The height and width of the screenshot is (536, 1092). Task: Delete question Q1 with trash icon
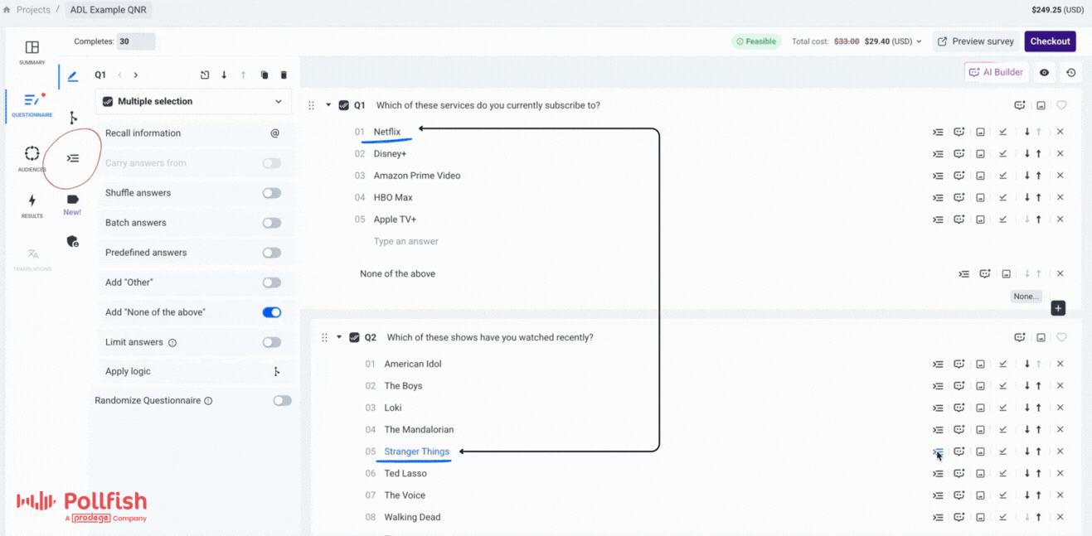pyautogui.click(x=284, y=75)
